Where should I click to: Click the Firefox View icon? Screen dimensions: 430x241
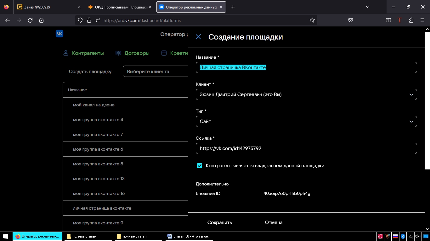[6, 7]
